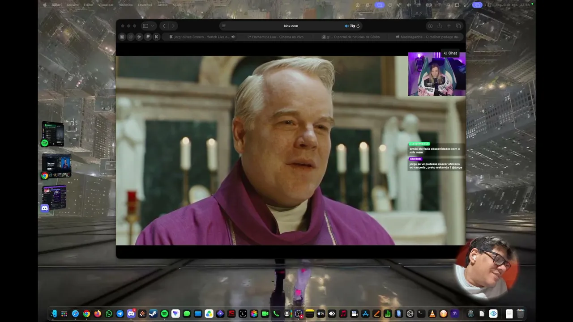Open FaceTime from the Dock
The image size is (573, 322).
point(265,314)
